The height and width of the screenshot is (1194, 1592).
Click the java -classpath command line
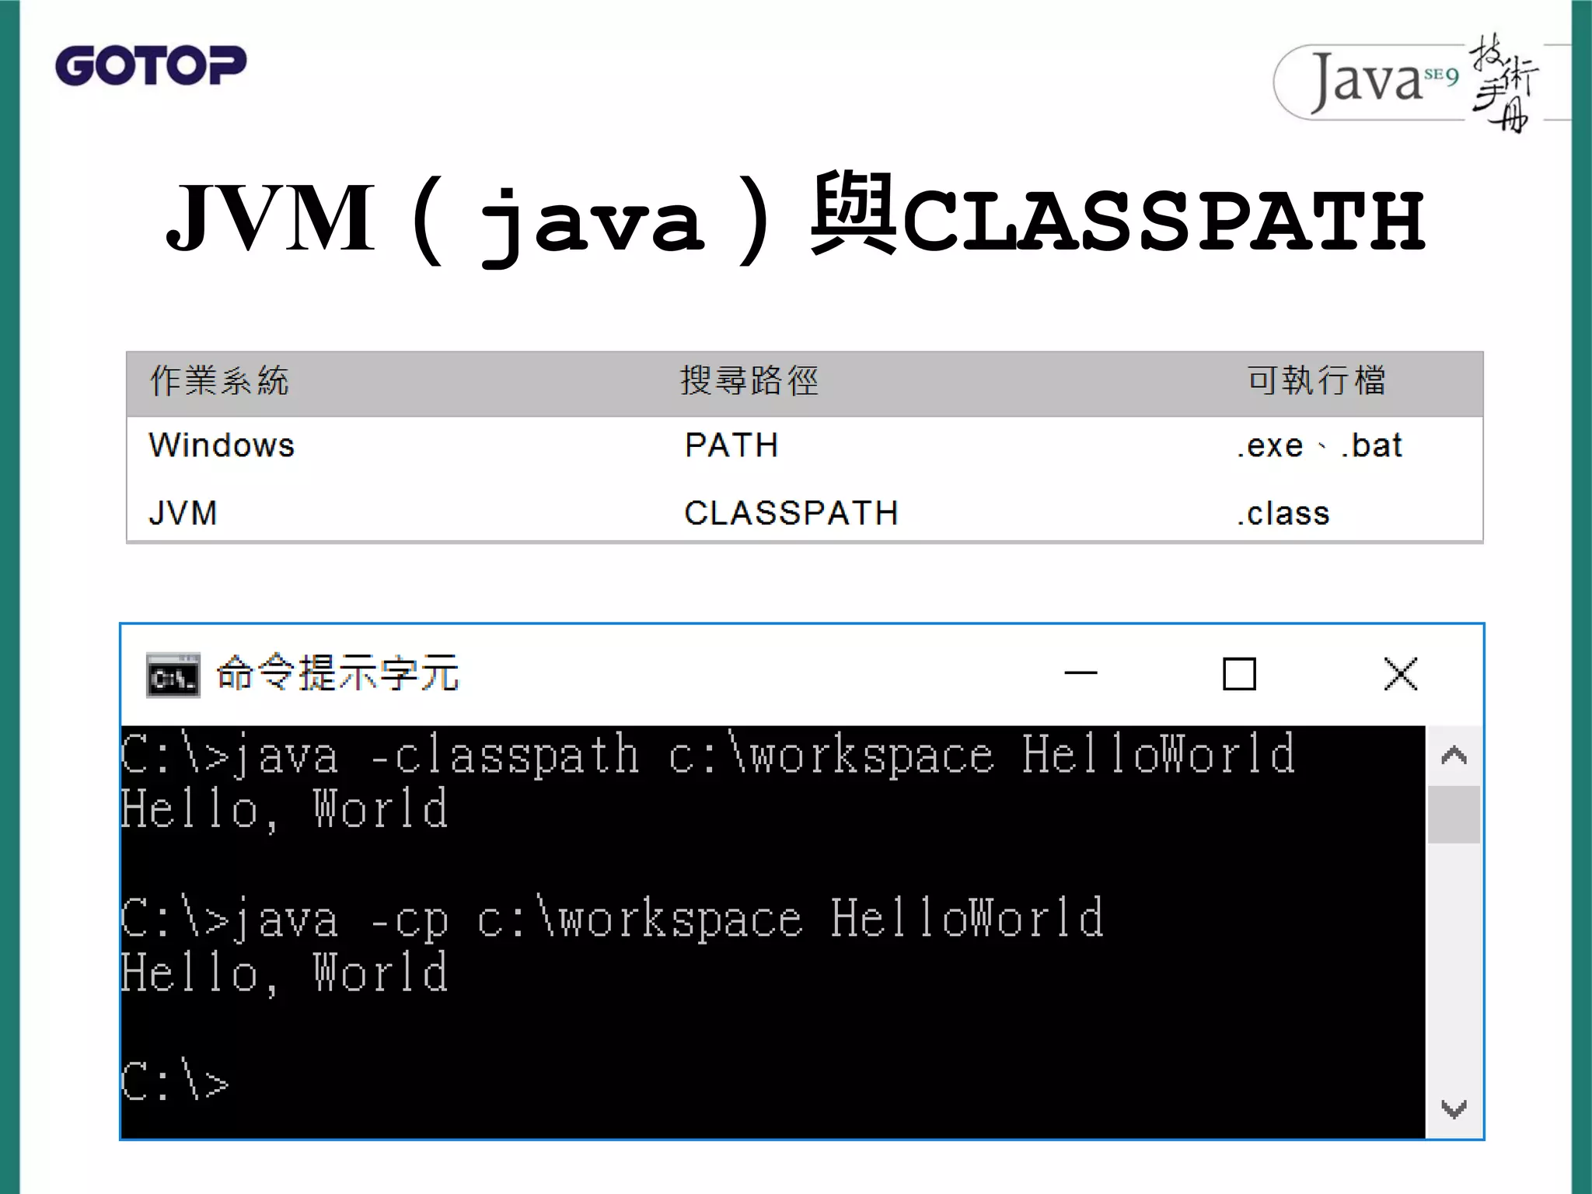pyautogui.click(x=709, y=755)
